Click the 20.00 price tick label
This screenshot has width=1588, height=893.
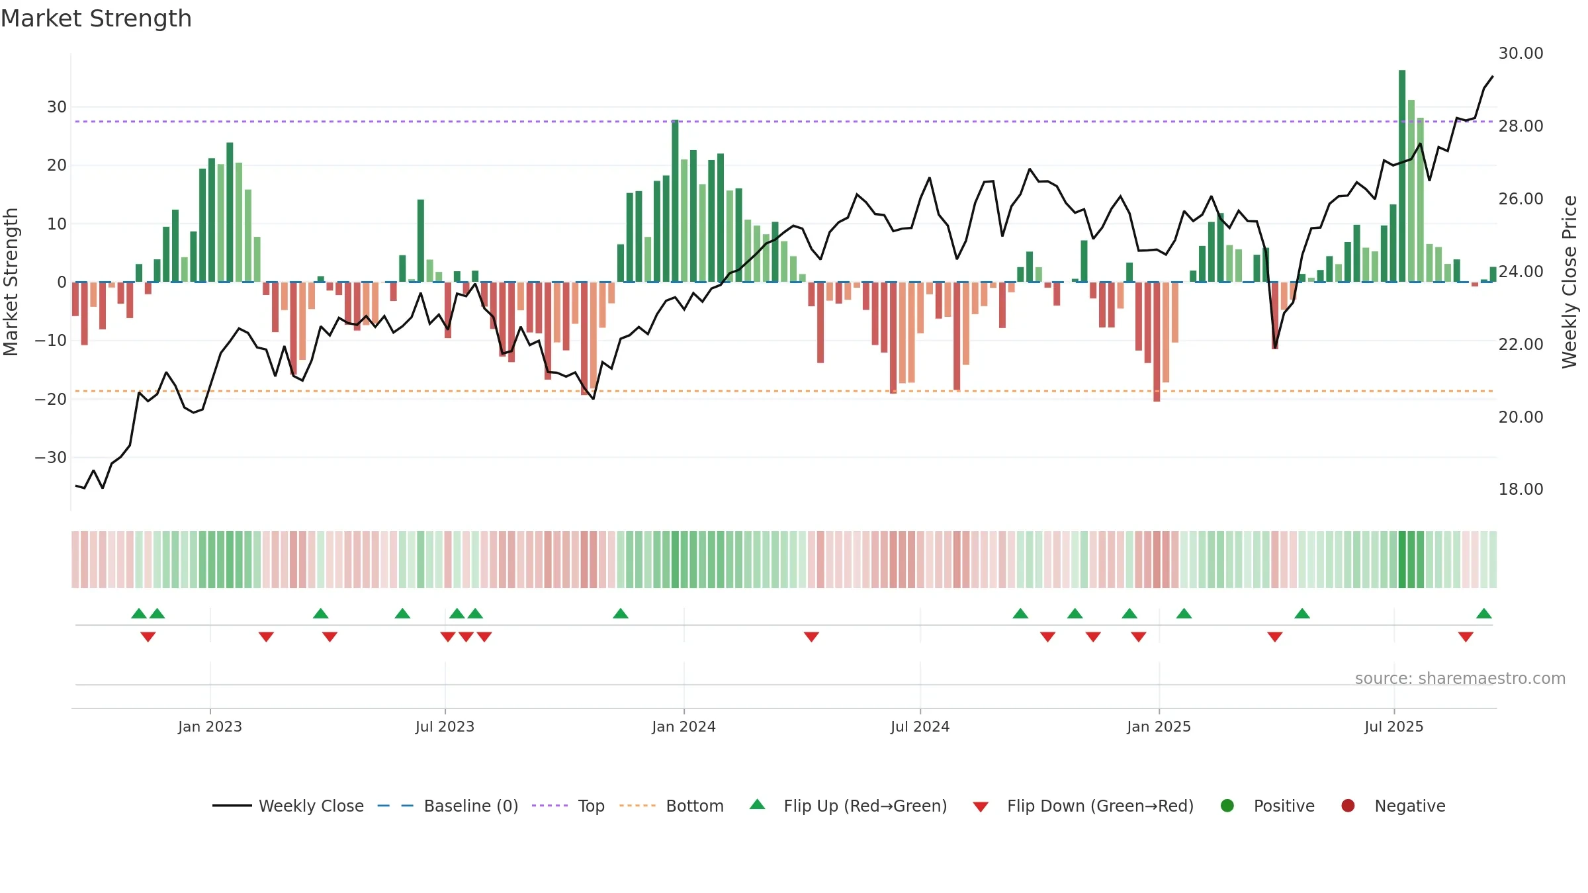(x=1521, y=417)
